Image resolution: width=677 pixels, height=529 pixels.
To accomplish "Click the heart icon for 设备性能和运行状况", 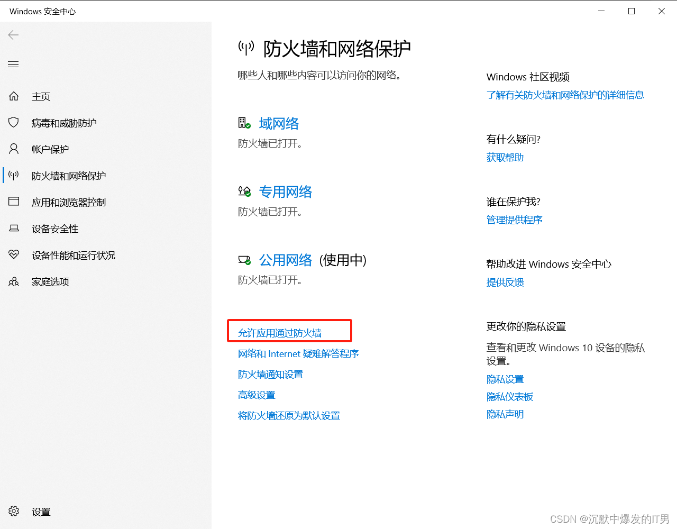I will point(14,255).
